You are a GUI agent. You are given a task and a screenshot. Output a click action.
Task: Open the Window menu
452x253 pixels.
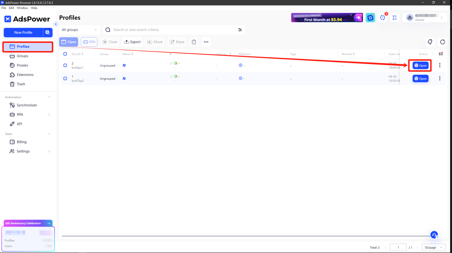point(22,8)
